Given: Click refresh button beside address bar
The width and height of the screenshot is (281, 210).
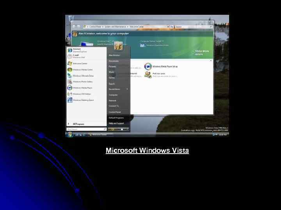Looking at the screenshot, I should [172, 26].
